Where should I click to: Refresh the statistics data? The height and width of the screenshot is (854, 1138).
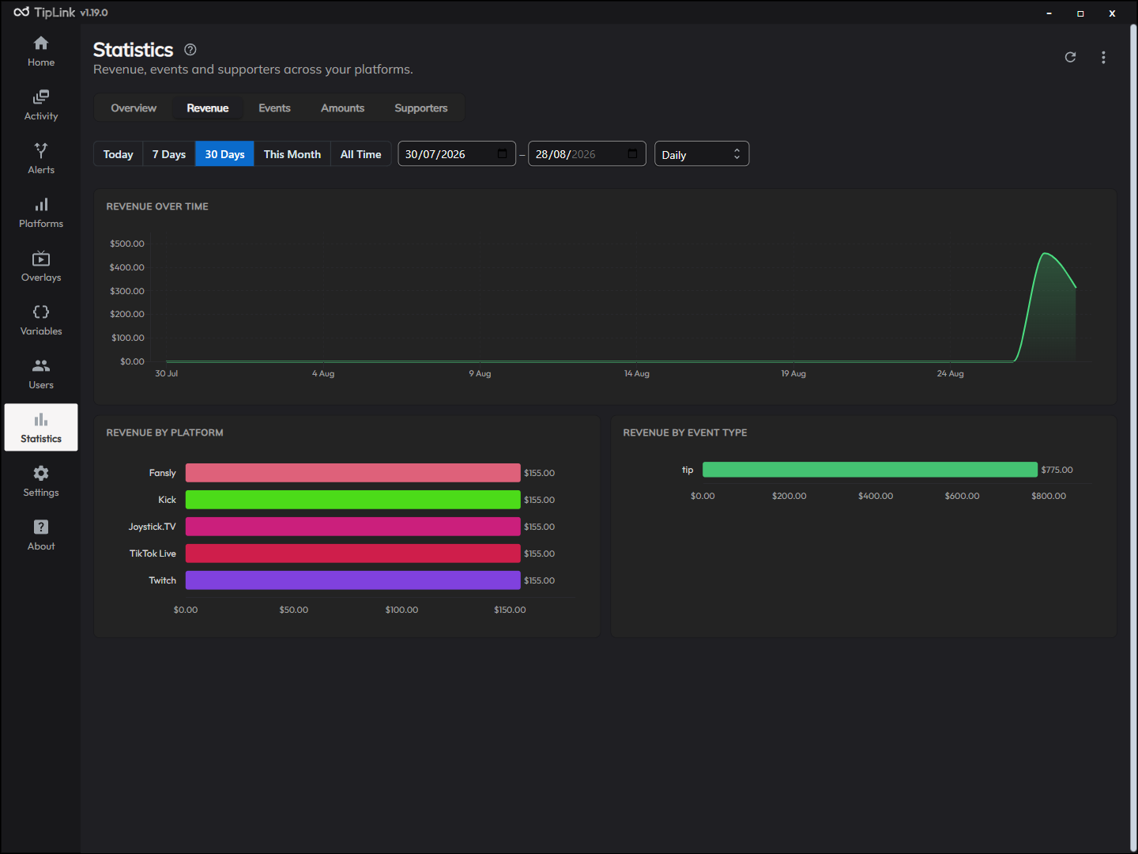coord(1070,57)
